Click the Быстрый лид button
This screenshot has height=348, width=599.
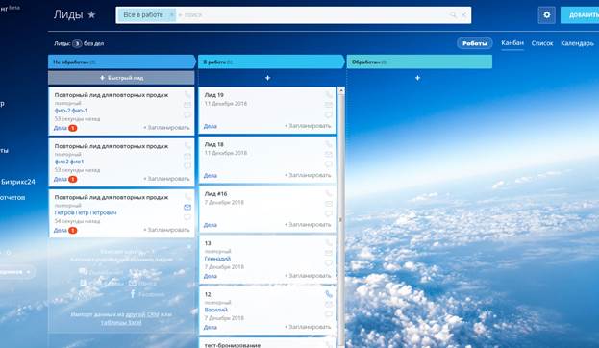click(x=121, y=78)
